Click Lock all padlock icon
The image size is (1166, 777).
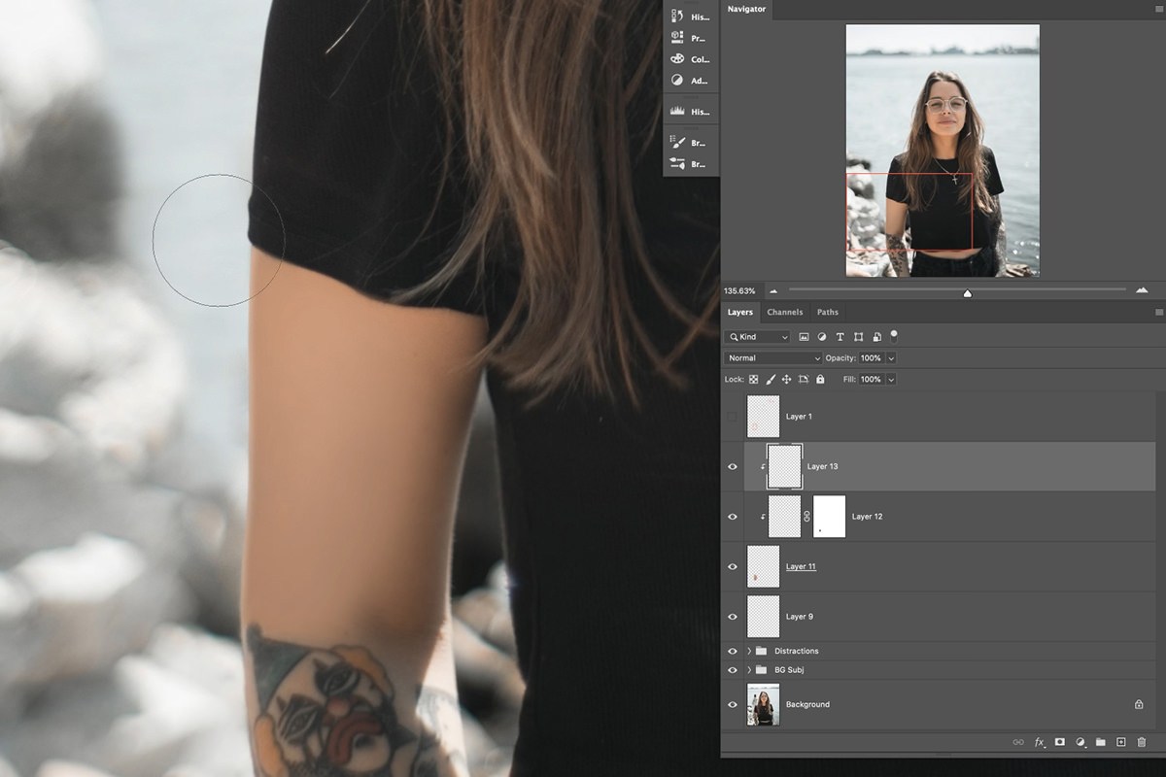pyautogui.click(x=820, y=380)
